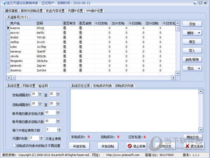Click the 保存日志 button
Viewport: 210px width, 158px height.
pyautogui.click(x=165, y=146)
